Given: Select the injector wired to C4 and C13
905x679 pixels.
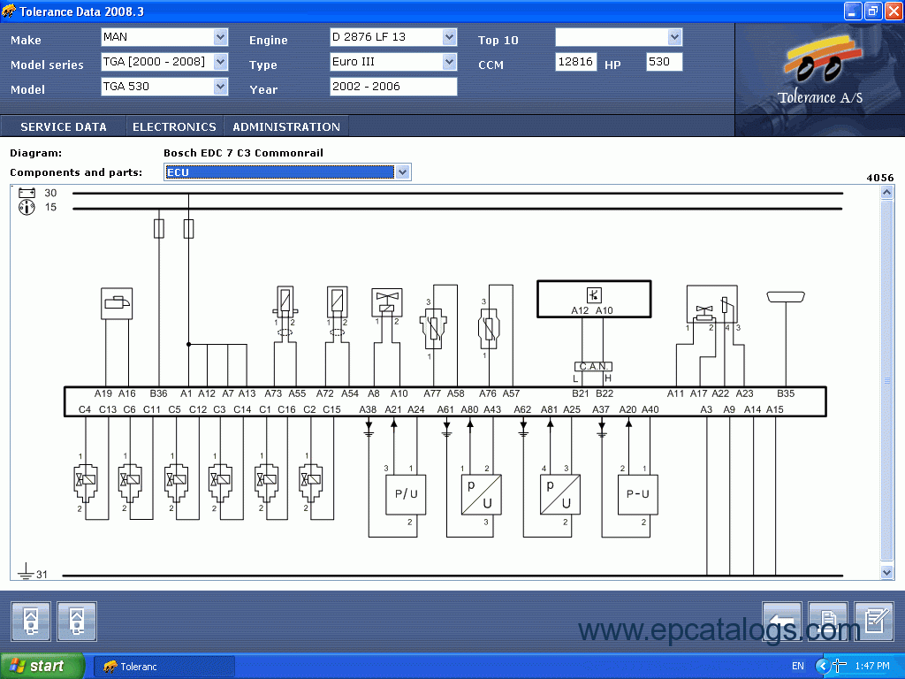Looking at the screenshot, I should click(86, 482).
